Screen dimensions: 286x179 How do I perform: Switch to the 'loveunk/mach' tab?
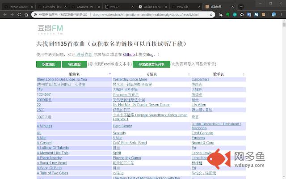click(18, 7)
